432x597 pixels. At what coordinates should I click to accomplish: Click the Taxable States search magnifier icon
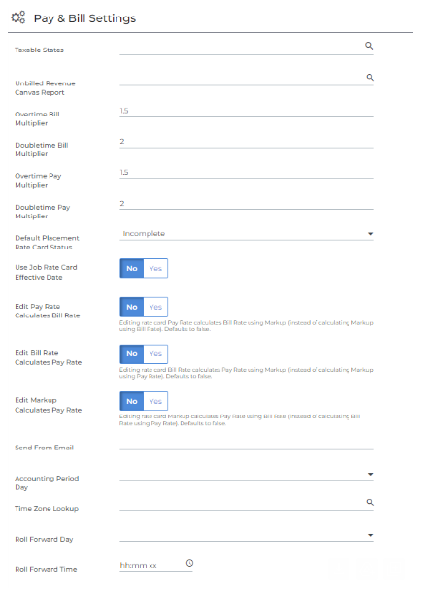click(x=369, y=46)
